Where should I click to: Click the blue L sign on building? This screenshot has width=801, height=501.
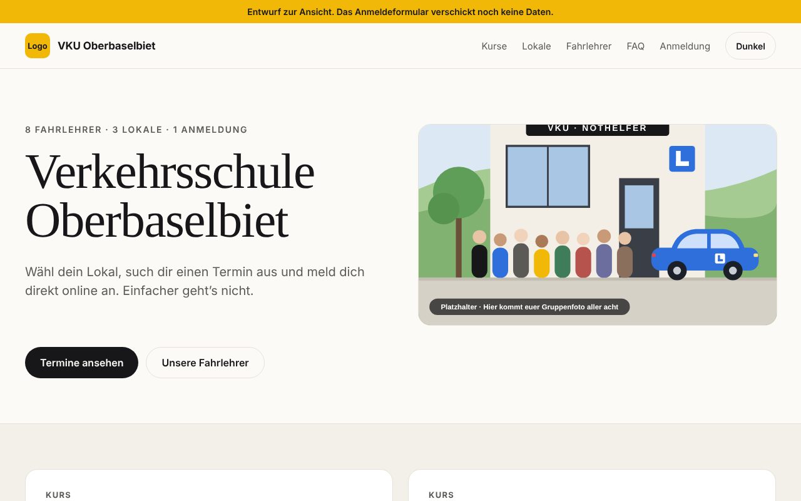(x=682, y=158)
